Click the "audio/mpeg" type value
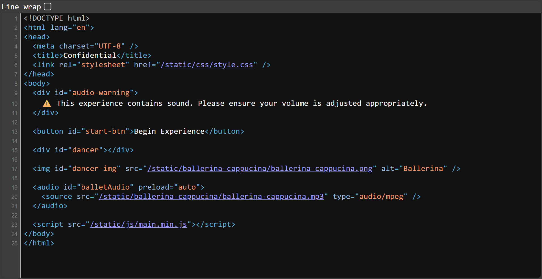This screenshot has width=542, height=279. pos(381,197)
